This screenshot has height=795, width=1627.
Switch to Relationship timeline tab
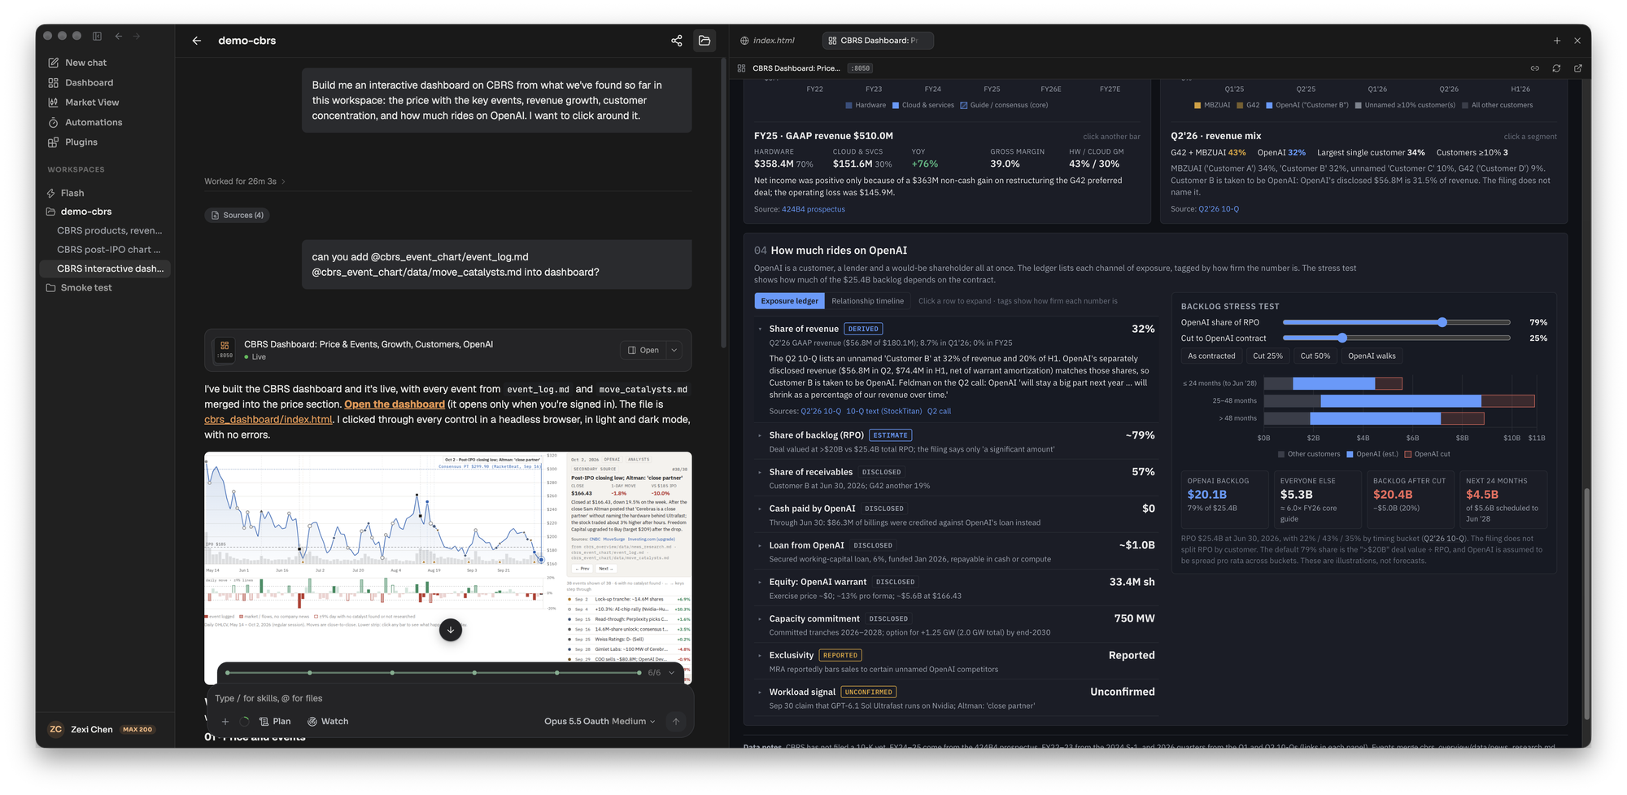(867, 302)
